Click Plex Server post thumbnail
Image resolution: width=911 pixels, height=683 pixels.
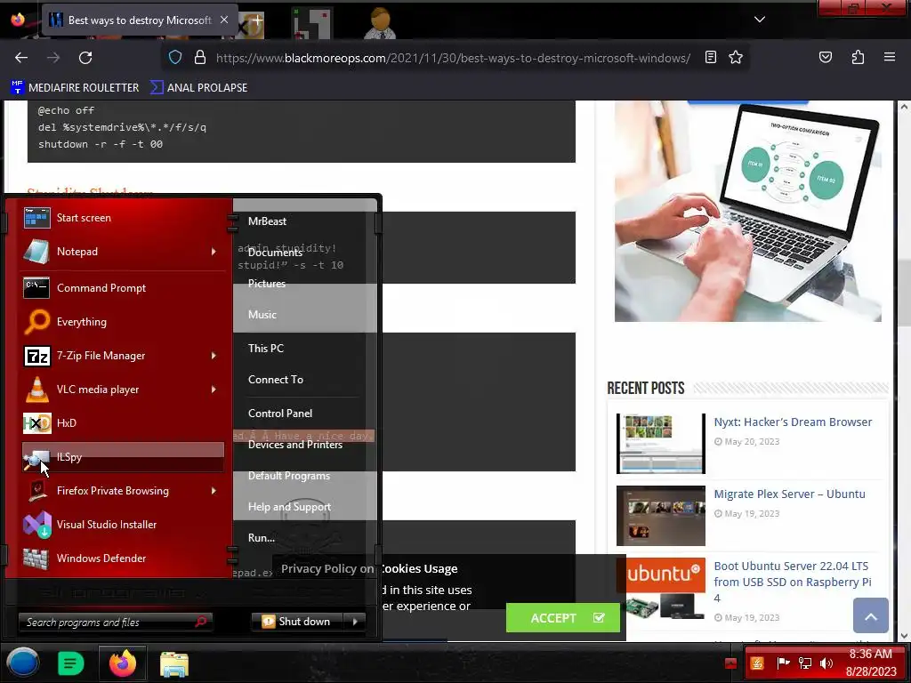point(661,516)
